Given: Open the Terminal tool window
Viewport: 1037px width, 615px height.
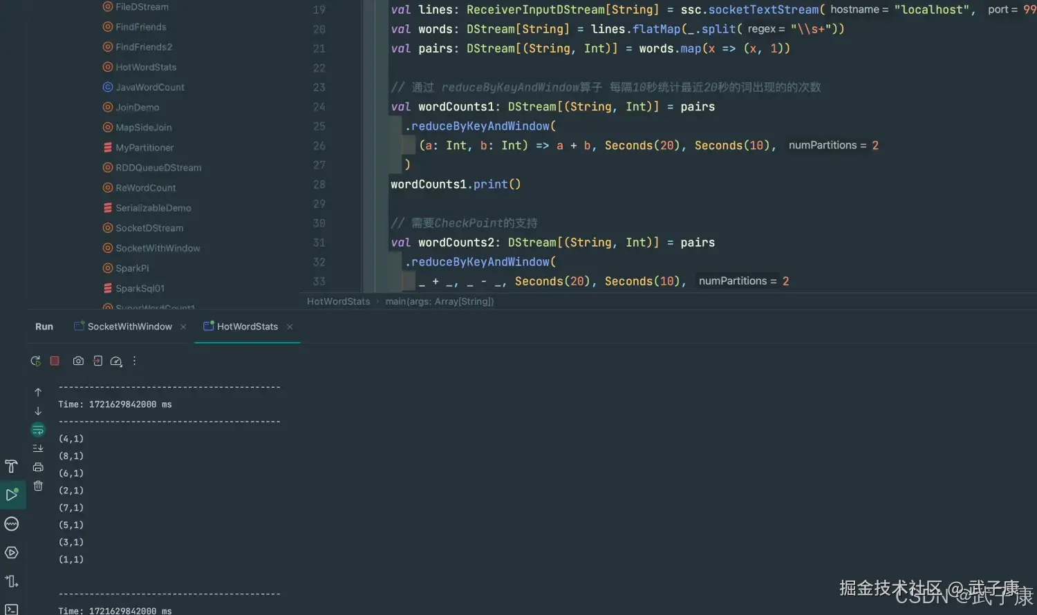Looking at the screenshot, I should [x=11, y=609].
